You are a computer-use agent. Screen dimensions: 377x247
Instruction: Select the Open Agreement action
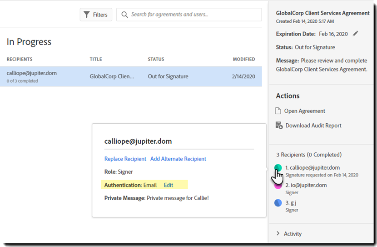click(304, 111)
